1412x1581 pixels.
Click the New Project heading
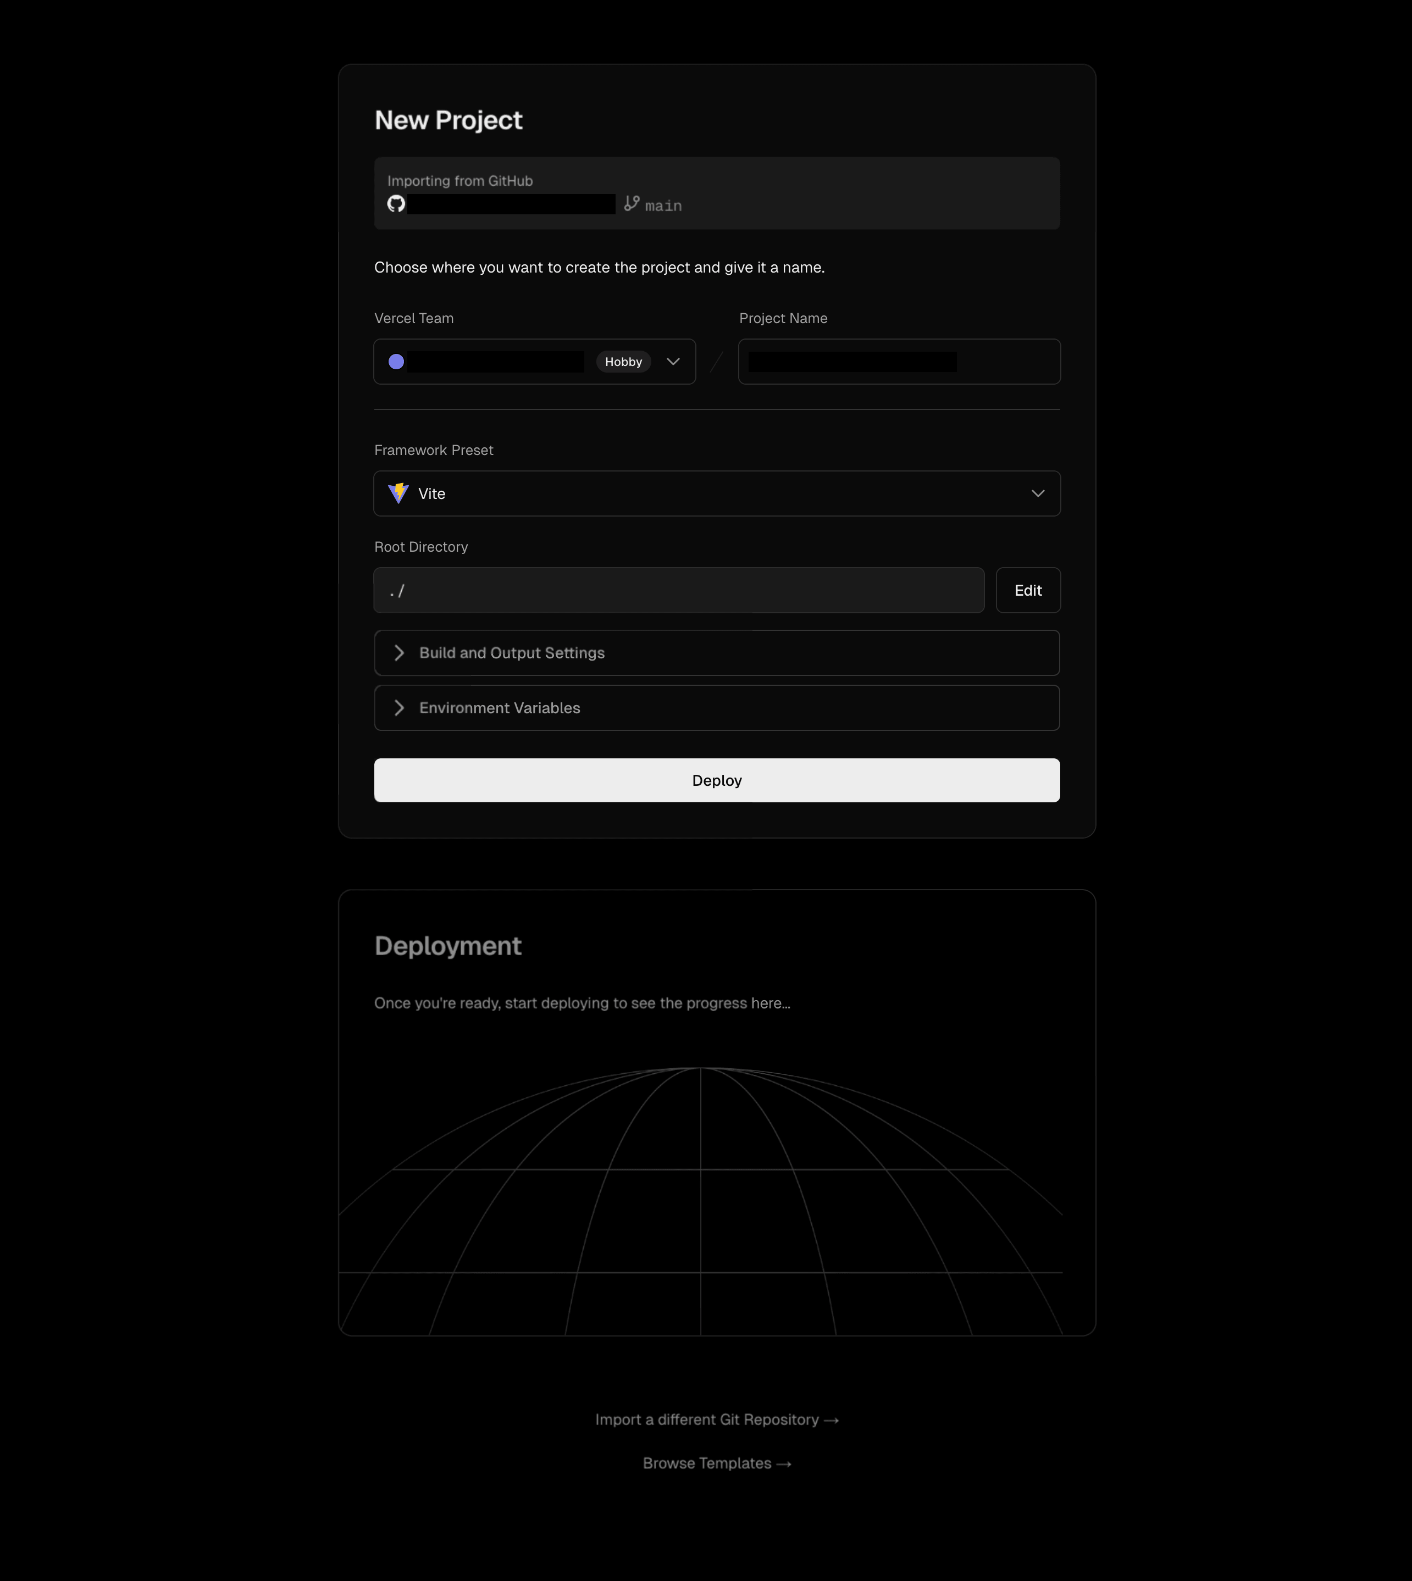pos(448,120)
